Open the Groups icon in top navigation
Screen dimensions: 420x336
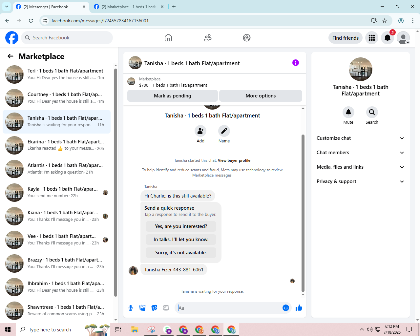[x=247, y=38]
